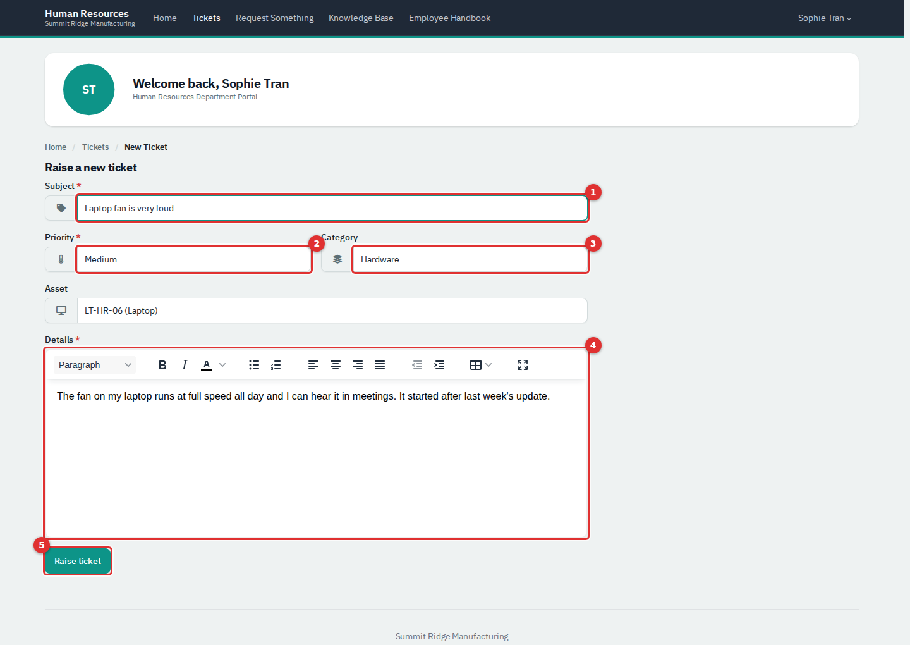Open the Employee Handbook page
910x645 pixels.
[x=449, y=18]
